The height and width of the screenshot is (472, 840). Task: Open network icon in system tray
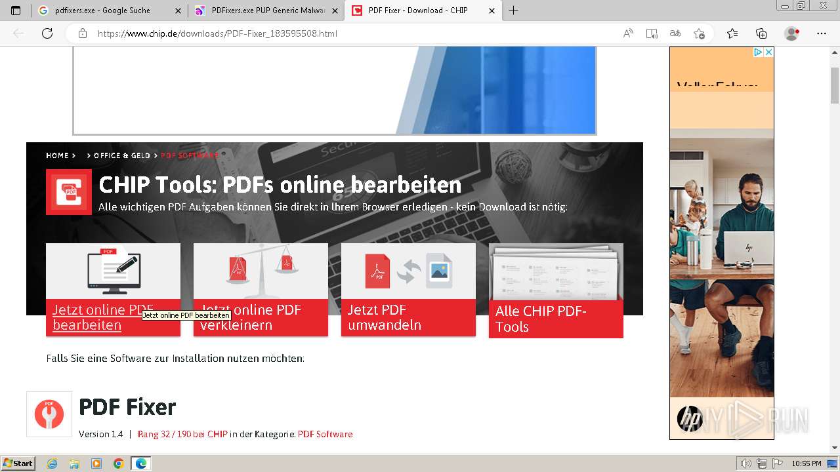(762, 463)
